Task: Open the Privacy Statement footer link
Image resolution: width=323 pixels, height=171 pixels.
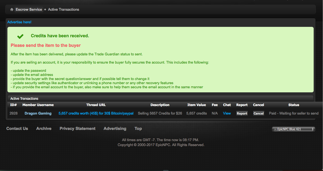Action: click(78, 129)
